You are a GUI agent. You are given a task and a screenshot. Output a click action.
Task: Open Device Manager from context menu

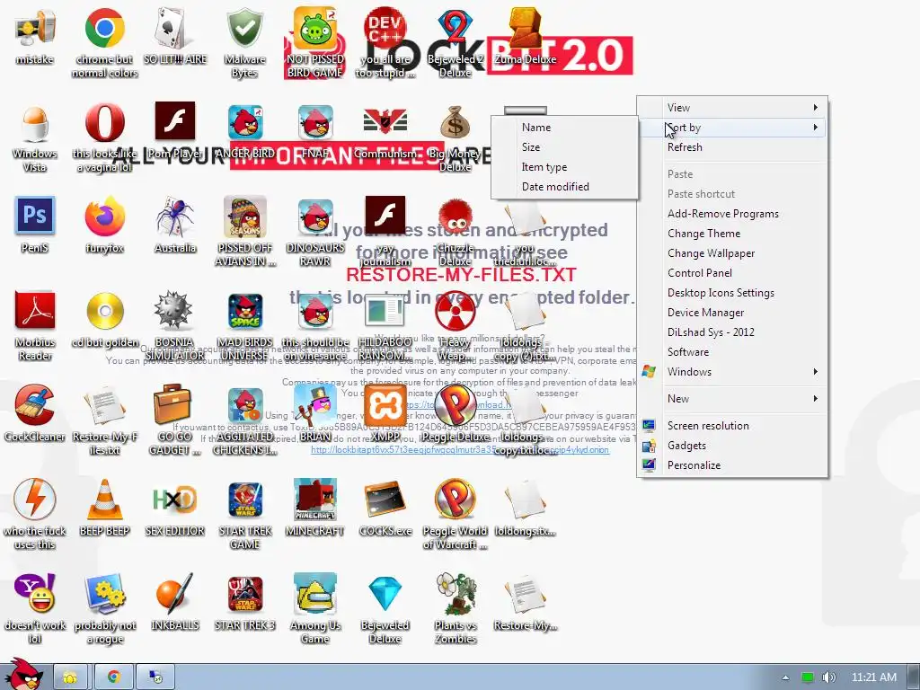pyautogui.click(x=732, y=312)
